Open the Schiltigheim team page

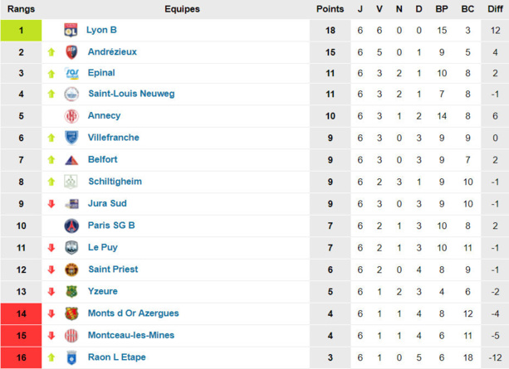coord(115,182)
